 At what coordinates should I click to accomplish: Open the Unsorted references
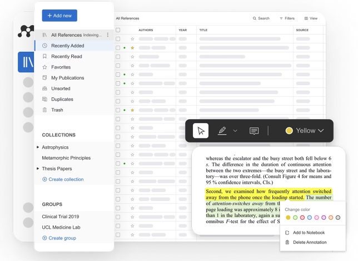click(74, 88)
